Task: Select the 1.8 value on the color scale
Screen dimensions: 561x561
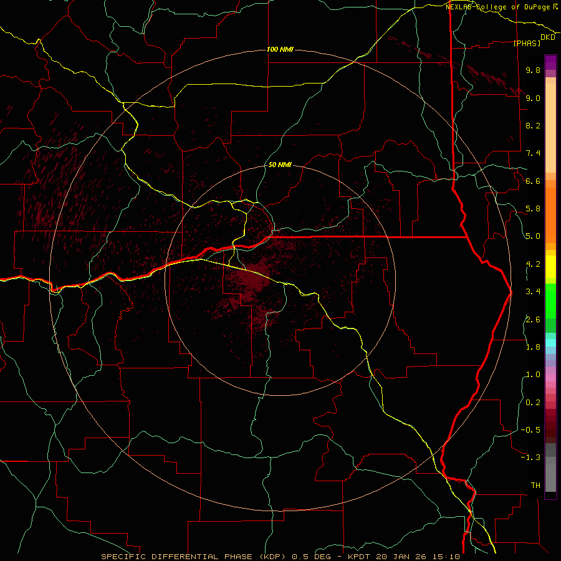Action: click(533, 347)
